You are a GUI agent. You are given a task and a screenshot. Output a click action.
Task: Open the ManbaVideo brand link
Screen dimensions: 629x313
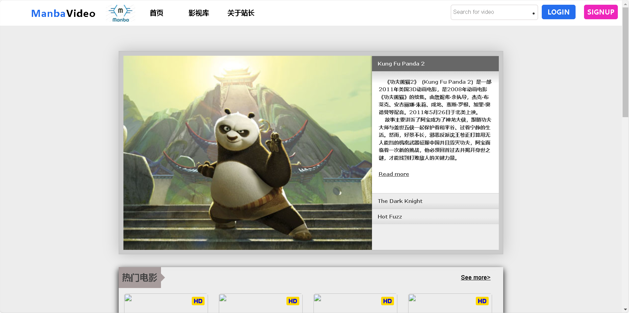click(x=63, y=13)
